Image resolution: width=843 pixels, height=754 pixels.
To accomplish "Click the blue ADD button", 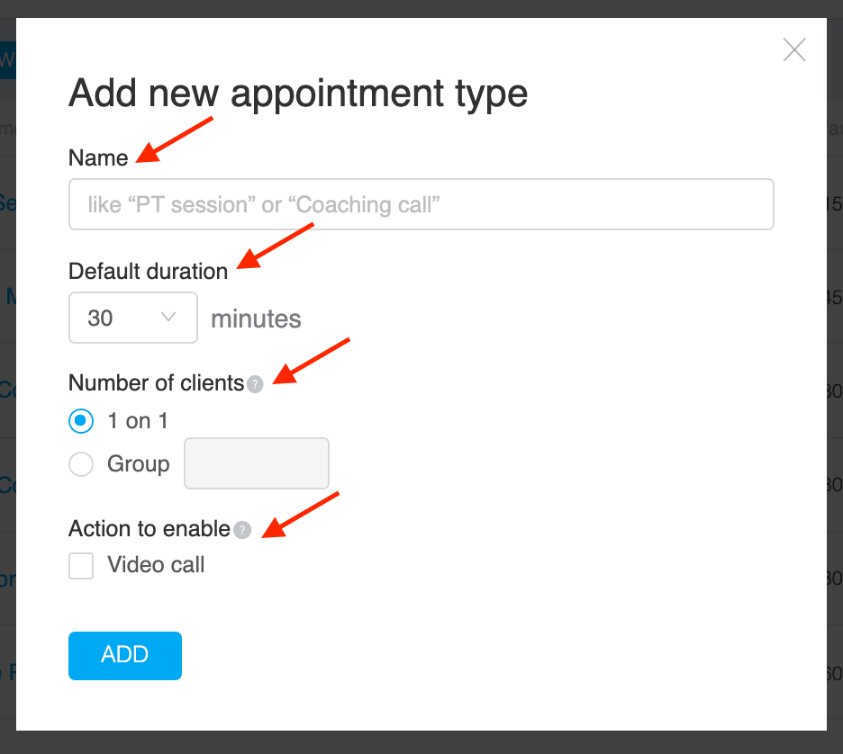I will (x=124, y=655).
